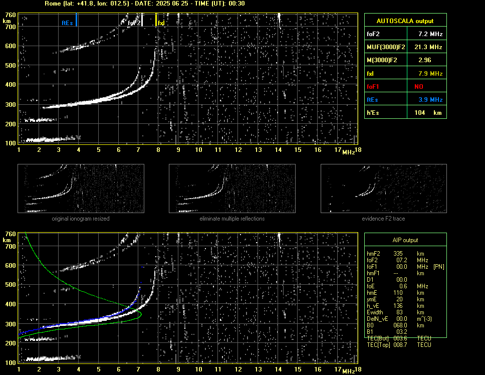Viewport: 485px width, 375px height.
Task: Select the yellow 7.9 MHz fxI value
Action: pos(427,73)
